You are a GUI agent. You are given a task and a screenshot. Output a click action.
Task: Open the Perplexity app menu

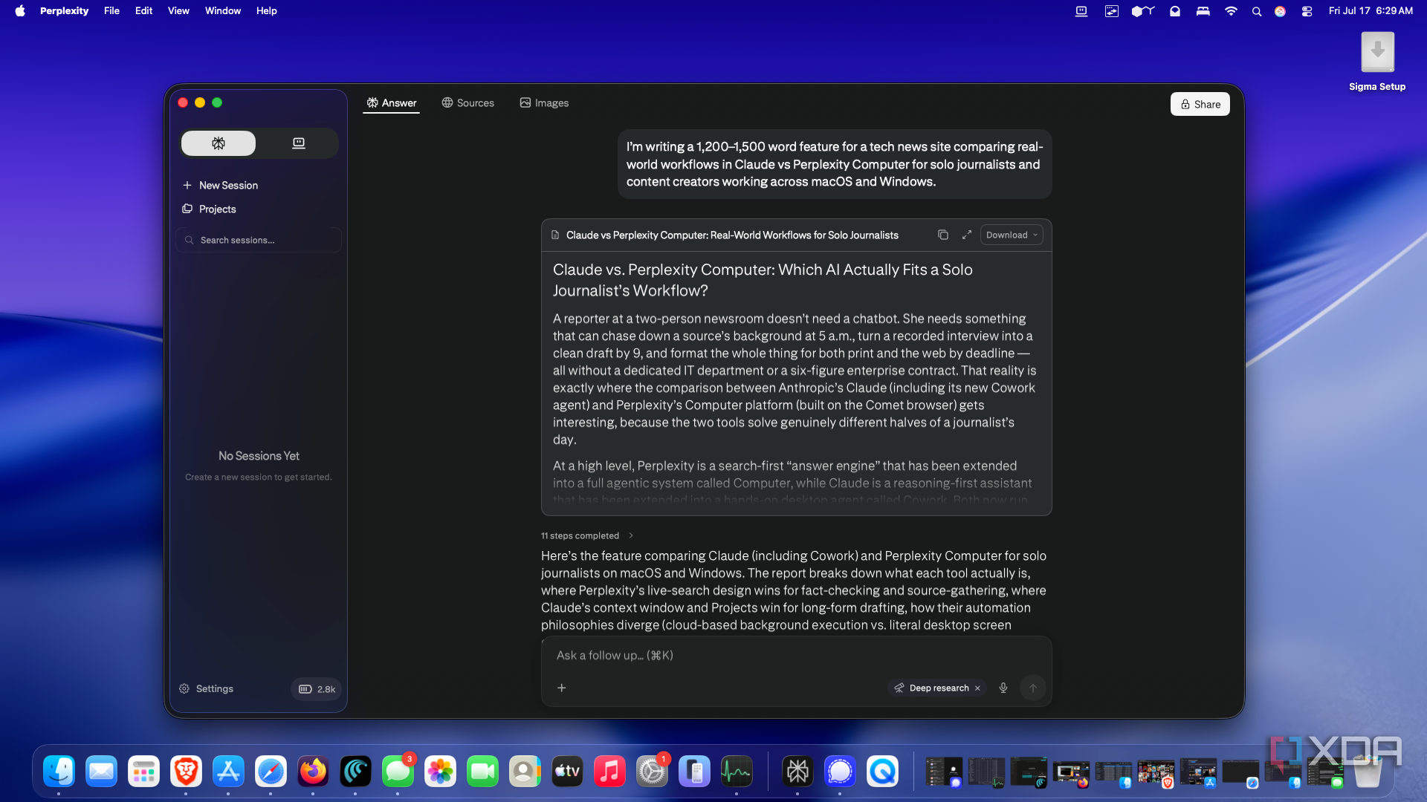click(64, 10)
